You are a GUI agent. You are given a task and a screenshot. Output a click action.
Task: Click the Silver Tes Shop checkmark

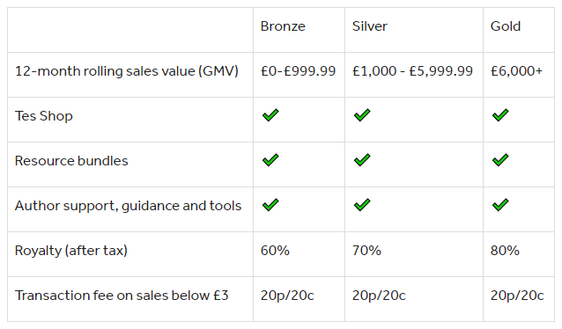362,115
